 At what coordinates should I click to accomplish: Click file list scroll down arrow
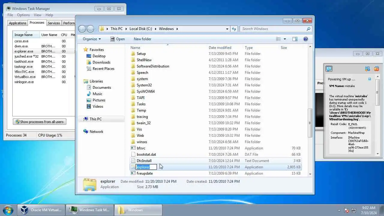pos(310,174)
